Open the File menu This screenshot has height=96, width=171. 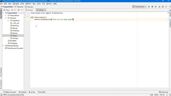coord(1,4)
